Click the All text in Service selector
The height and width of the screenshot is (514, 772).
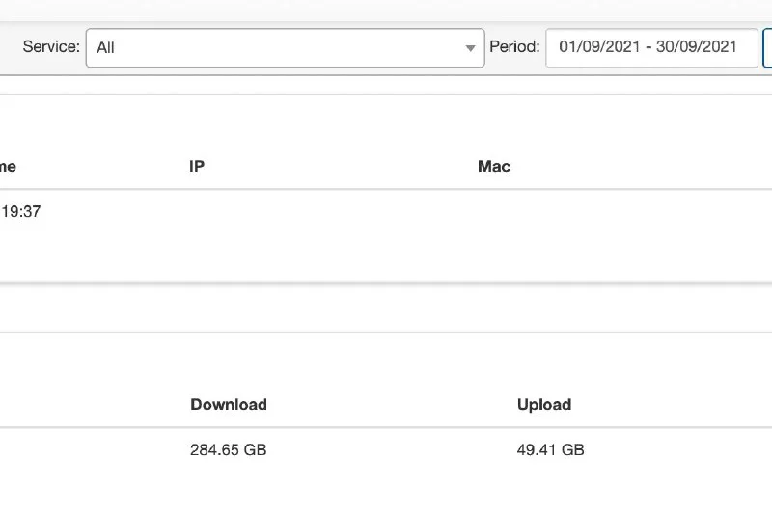tap(105, 47)
